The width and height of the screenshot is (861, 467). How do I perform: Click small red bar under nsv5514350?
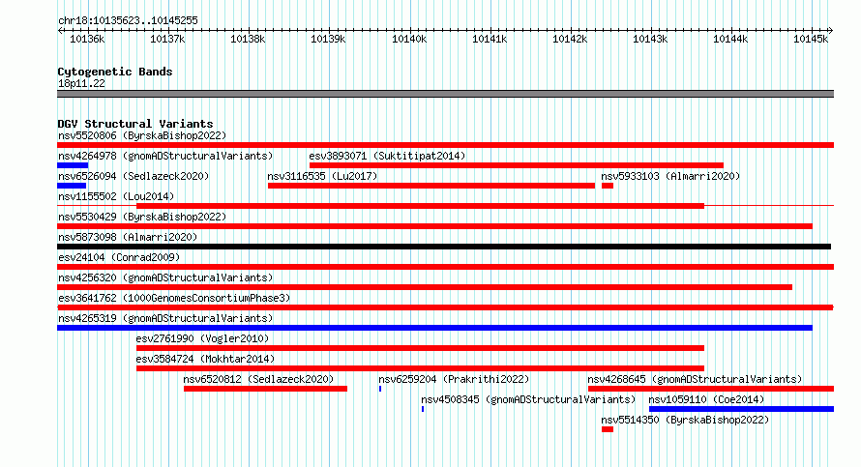(x=608, y=429)
